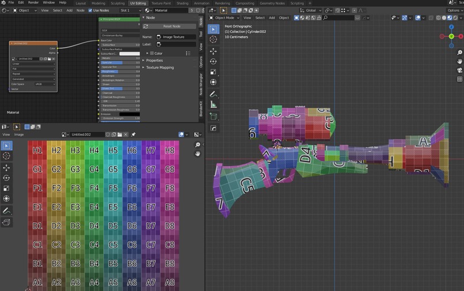Toggle show overlays in 3D viewport header
The width and height of the screenshot is (464, 291).
[417, 18]
